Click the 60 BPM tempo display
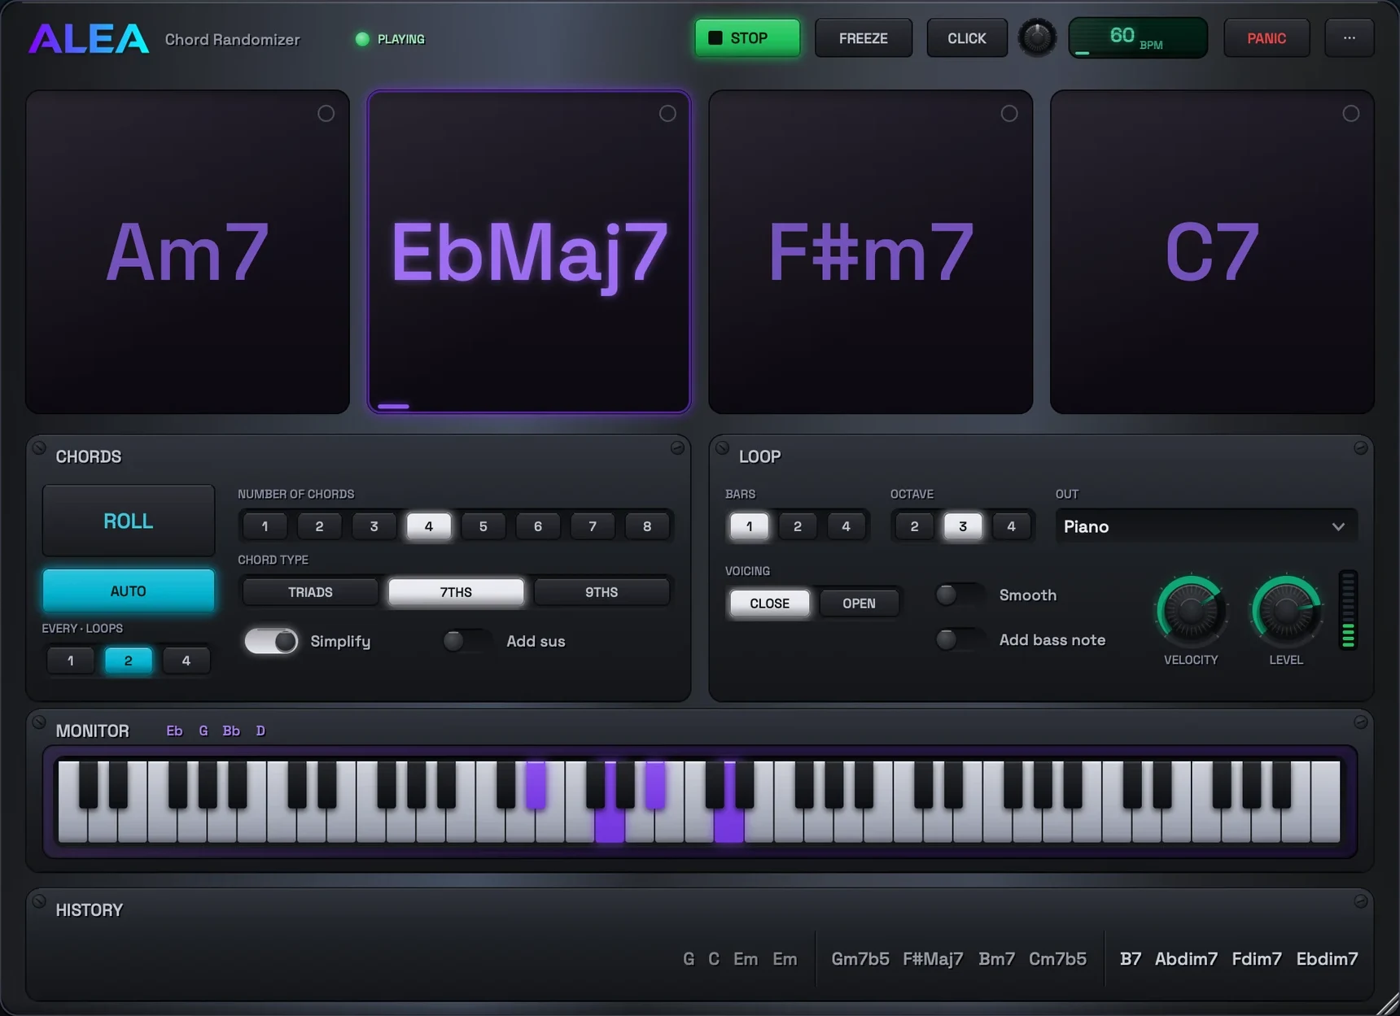The image size is (1400, 1016). click(x=1138, y=37)
